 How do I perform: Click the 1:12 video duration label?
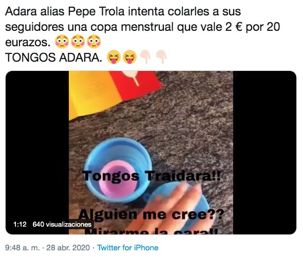click(x=20, y=224)
